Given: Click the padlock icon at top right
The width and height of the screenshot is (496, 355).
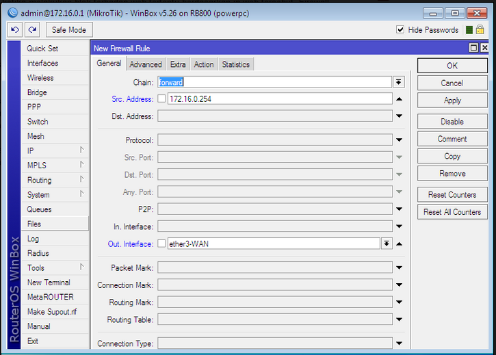Looking at the screenshot, I should pyautogui.click(x=480, y=29).
